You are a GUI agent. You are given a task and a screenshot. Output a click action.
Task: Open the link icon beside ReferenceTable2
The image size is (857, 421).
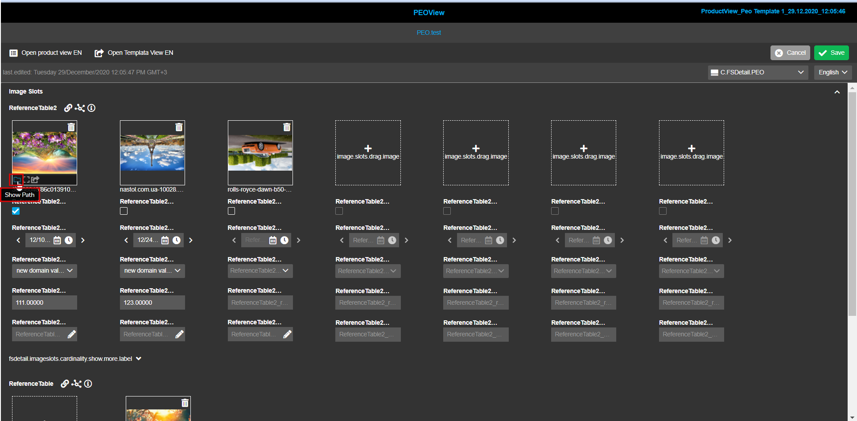coord(68,108)
